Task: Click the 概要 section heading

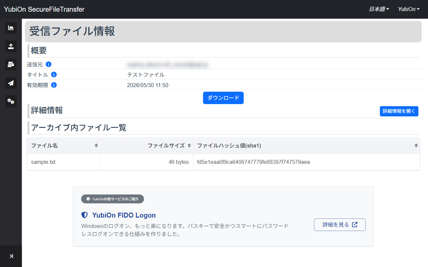Action: point(39,51)
